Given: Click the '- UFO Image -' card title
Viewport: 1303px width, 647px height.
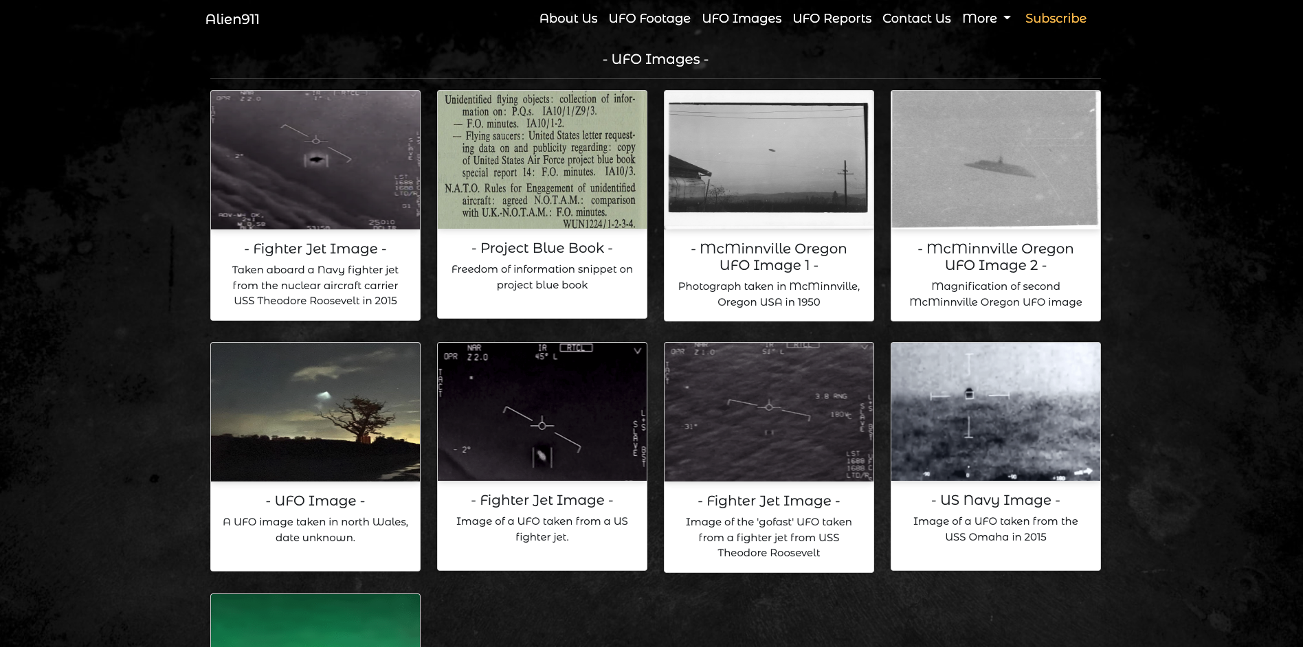Looking at the screenshot, I should point(315,501).
